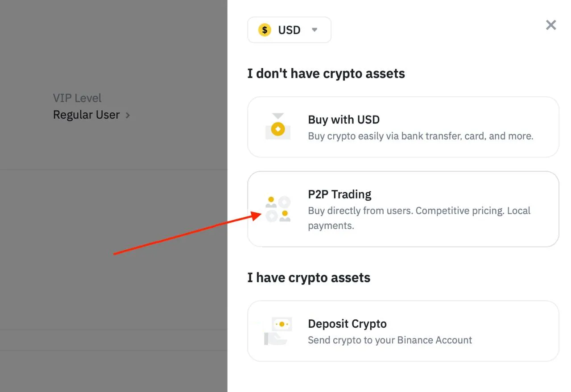Click the Deposit Crypto hand icon

277,331
